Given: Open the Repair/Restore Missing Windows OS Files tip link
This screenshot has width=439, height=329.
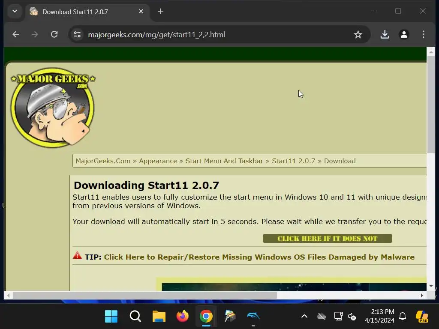Looking at the screenshot, I should tap(259, 257).
